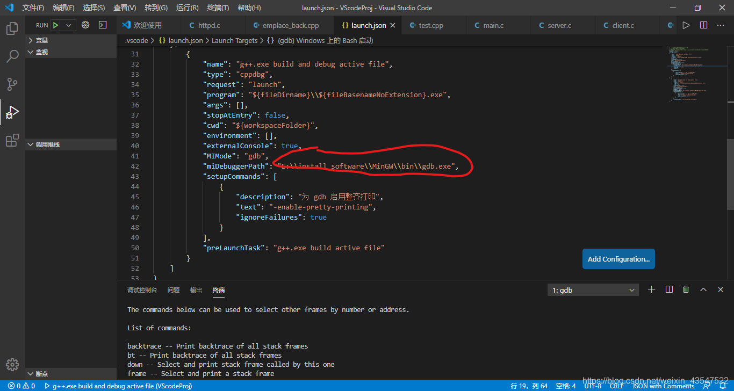This screenshot has width=734, height=391.
Task: Collapse the 调用堆栈 section
Action: (71, 144)
